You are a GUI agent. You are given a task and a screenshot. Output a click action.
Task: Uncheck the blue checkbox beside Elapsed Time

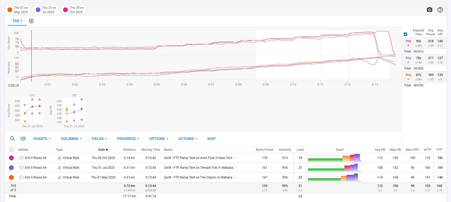(x=405, y=34)
